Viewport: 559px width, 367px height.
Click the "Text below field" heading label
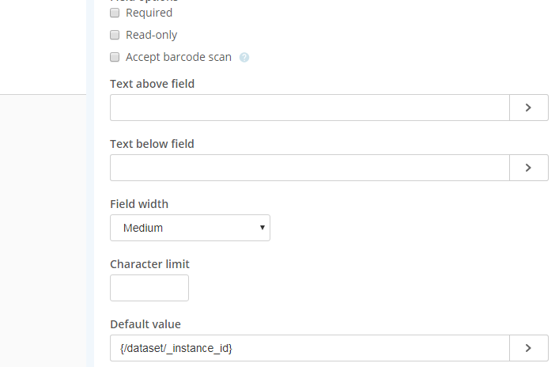[x=153, y=144]
